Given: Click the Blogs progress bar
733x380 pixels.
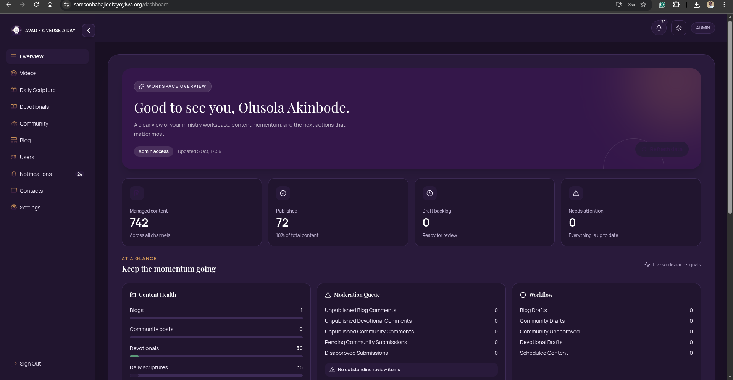Looking at the screenshot, I should coord(216,318).
